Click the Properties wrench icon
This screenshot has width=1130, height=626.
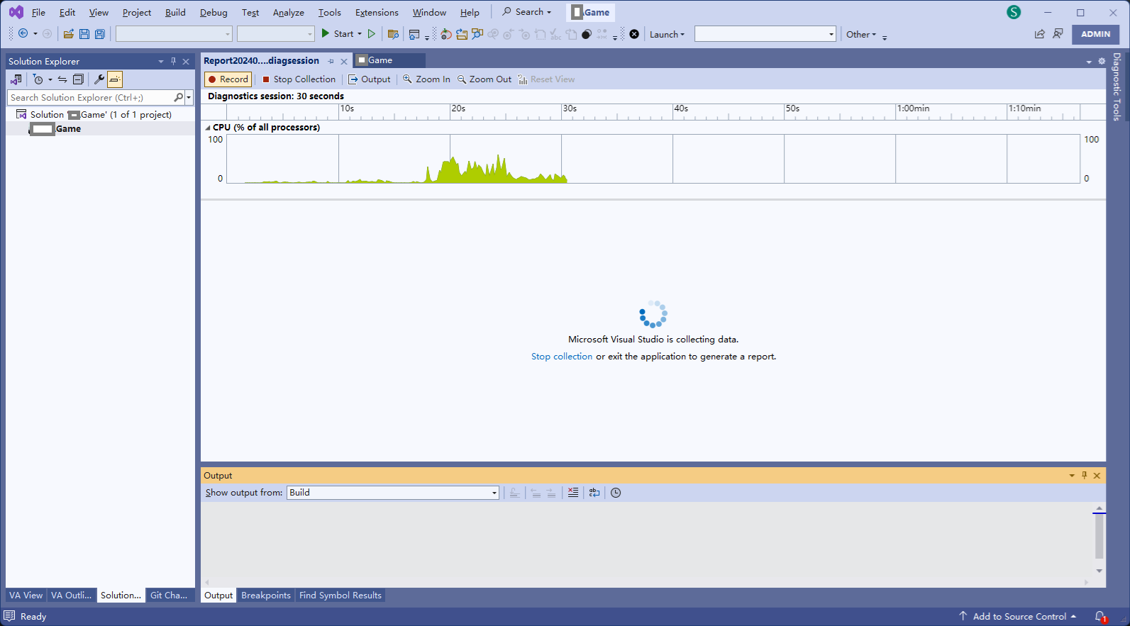pos(99,79)
